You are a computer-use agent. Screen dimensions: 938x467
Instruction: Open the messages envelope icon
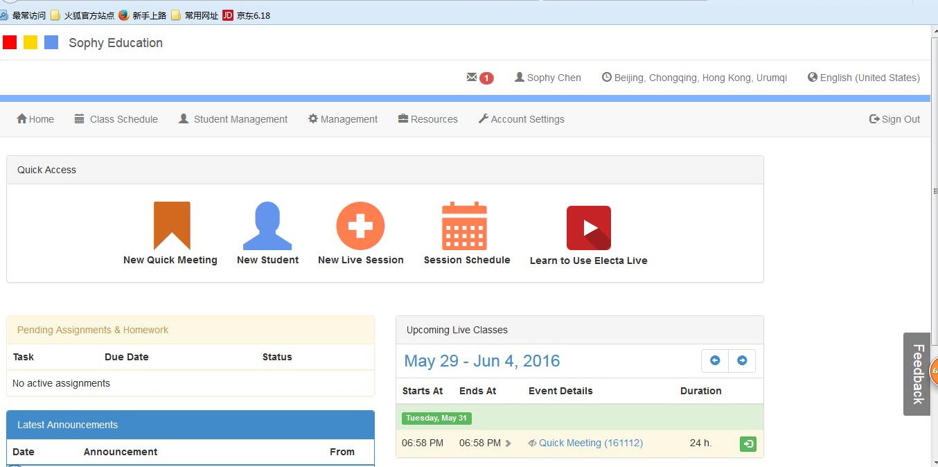coord(472,78)
